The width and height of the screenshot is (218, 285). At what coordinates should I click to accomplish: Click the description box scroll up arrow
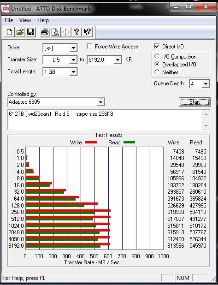(206, 114)
